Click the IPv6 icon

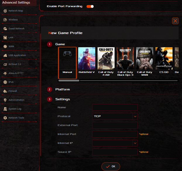point(5,82)
